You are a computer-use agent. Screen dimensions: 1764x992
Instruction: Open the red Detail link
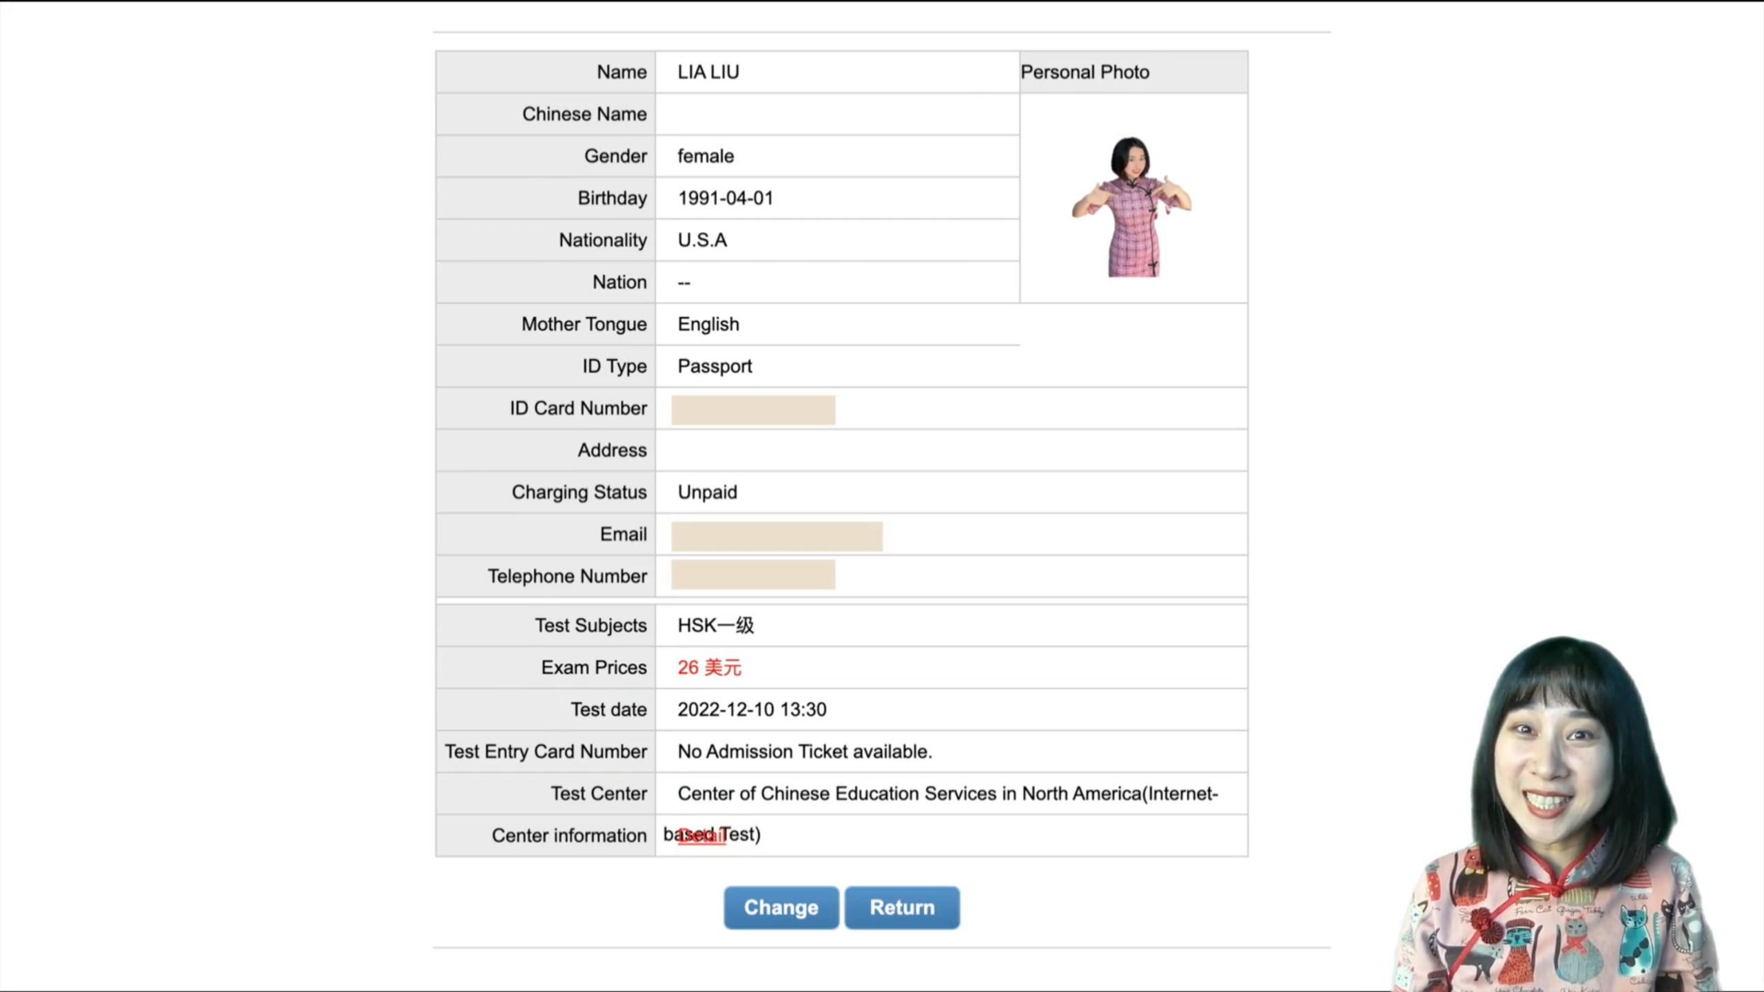click(701, 836)
